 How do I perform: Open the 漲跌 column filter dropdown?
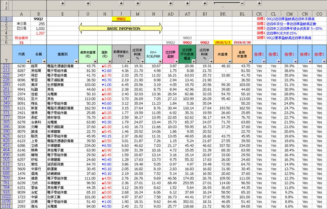tap(110, 62)
